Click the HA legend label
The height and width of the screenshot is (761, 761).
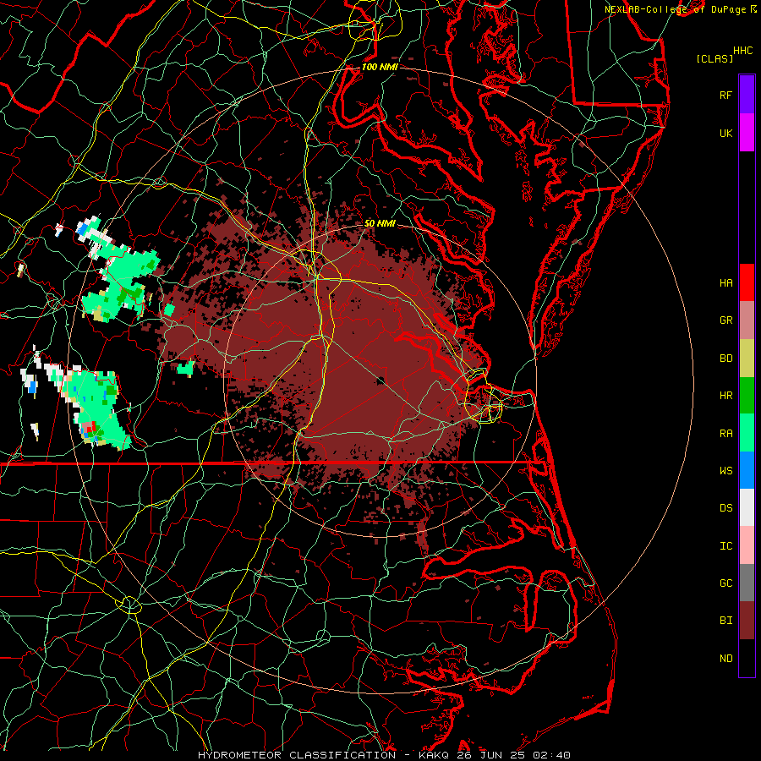pos(725,282)
